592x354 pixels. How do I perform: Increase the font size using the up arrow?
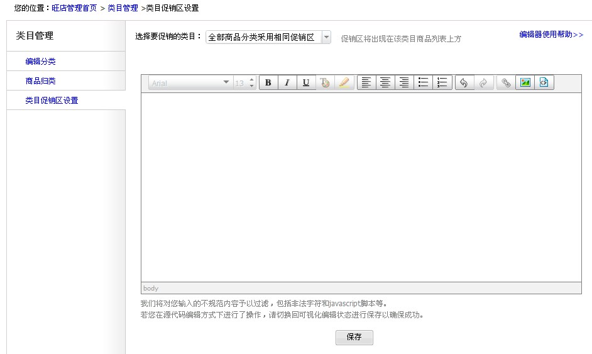[252, 79]
